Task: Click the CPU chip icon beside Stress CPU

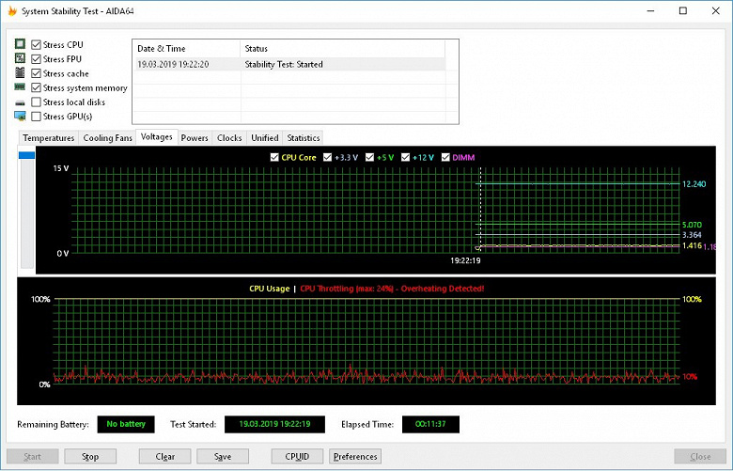Action: (20, 44)
